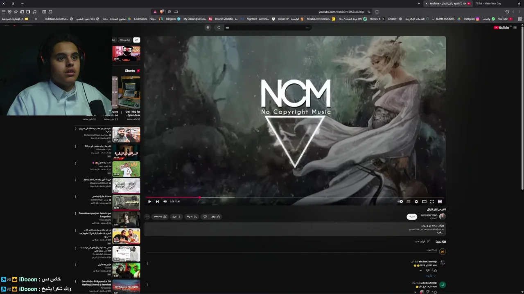Open the Codenames bookmark
Viewport: 524px width, 294px height.
(148, 19)
